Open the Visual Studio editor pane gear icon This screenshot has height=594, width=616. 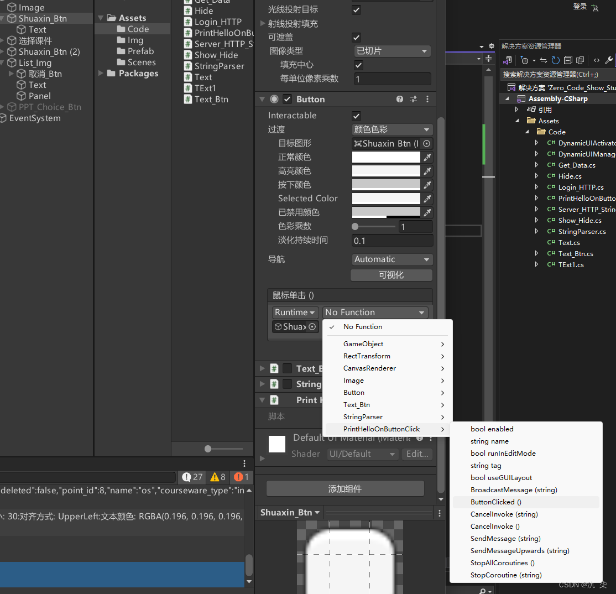tap(491, 46)
